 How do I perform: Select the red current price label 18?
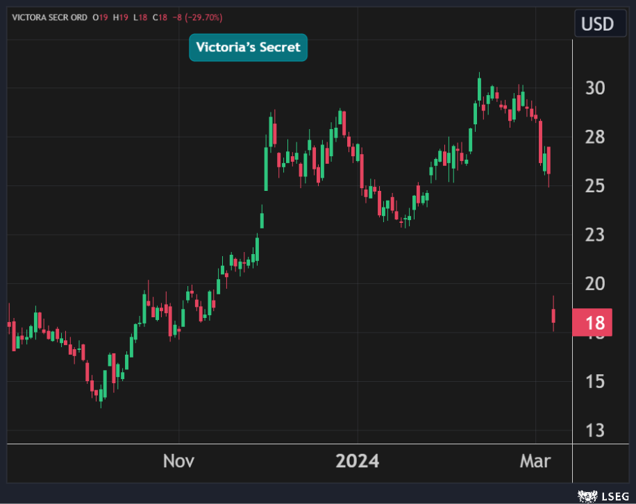[592, 323]
